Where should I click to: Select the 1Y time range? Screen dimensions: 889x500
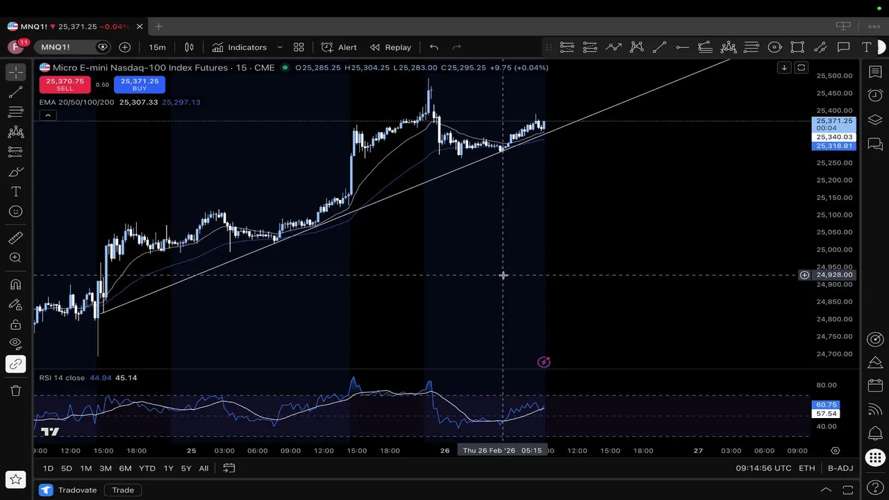tap(168, 468)
